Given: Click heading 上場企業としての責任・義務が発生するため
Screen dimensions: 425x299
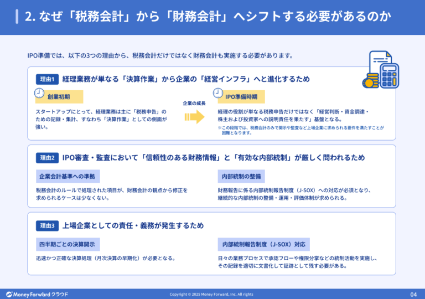Looking at the screenshot, I should pyautogui.click(x=133, y=225).
